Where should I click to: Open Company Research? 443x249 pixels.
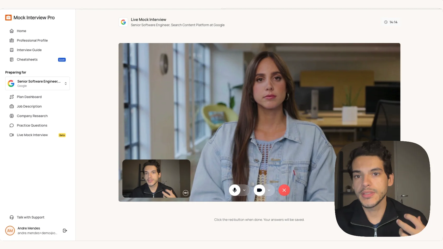32,116
